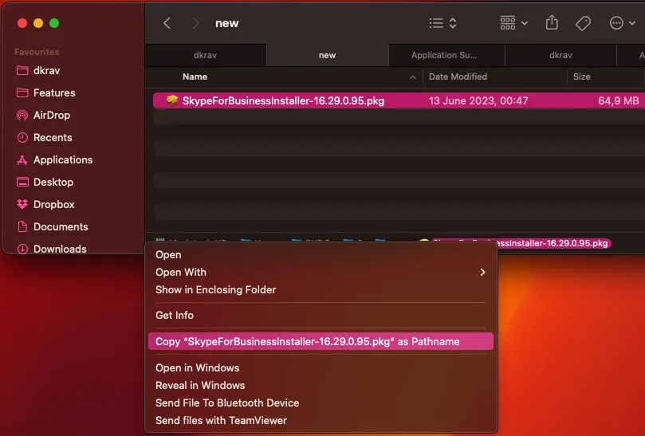Close the Finder window with red button
Screen dimensions: 645x436
pyautogui.click(x=22, y=23)
